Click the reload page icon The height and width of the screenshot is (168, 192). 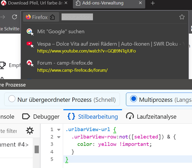(x=15, y=17)
